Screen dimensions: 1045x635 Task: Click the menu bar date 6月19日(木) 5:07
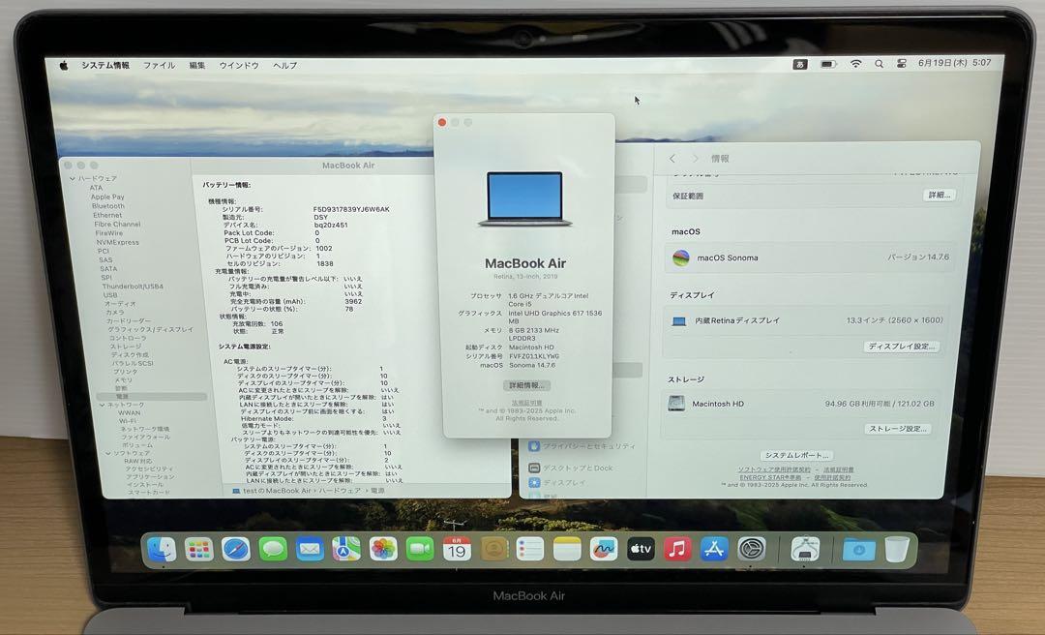click(x=954, y=63)
